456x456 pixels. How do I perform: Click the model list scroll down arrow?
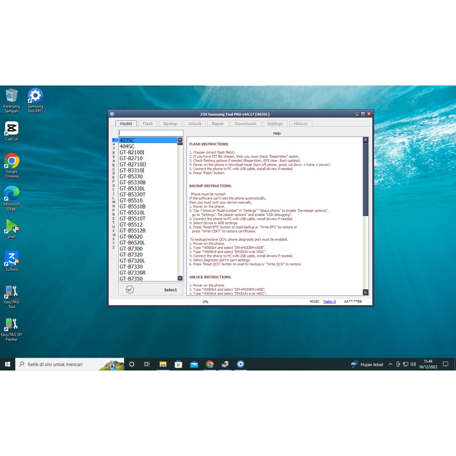[x=180, y=278]
